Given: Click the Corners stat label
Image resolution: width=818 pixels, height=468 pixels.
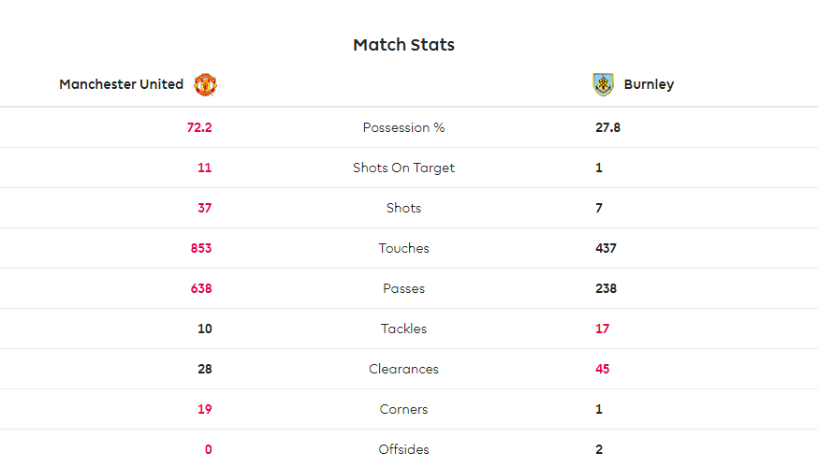Looking at the screenshot, I should pyautogui.click(x=403, y=409).
